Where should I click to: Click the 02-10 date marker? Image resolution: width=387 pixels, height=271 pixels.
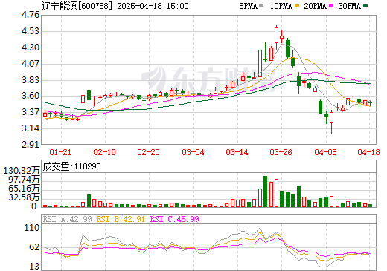(104, 152)
